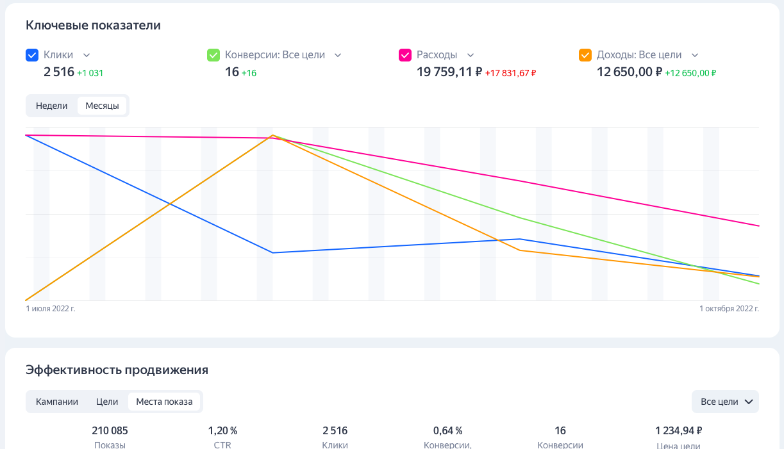Select the Места показа tab
This screenshot has width=784, height=449.
coord(164,402)
